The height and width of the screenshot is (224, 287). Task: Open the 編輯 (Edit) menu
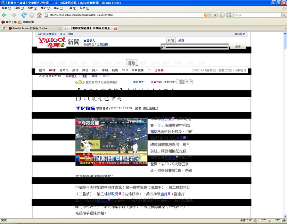tap(19, 8)
